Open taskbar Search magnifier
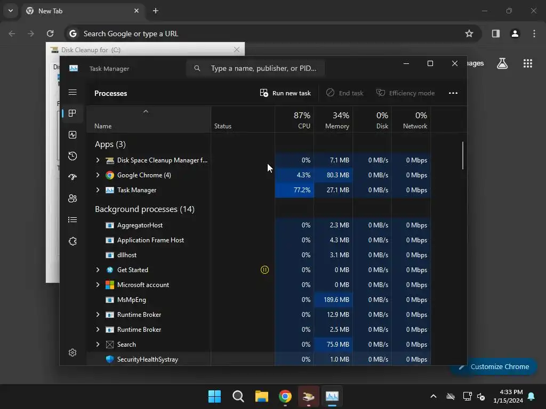The height and width of the screenshot is (409, 546). point(238,396)
